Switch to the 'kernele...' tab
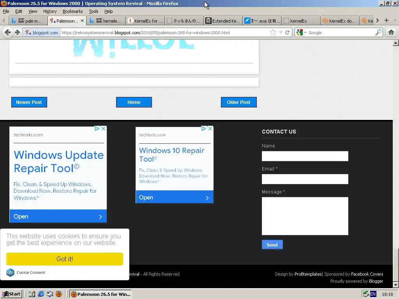The height and width of the screenshot is (299, 399). (106, 21)
